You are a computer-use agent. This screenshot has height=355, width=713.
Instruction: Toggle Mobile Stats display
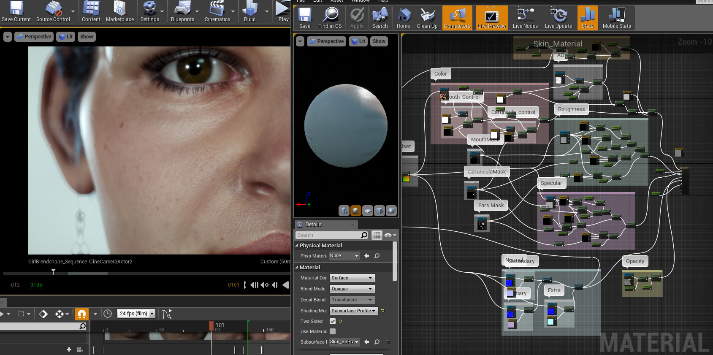coord(617,18)
